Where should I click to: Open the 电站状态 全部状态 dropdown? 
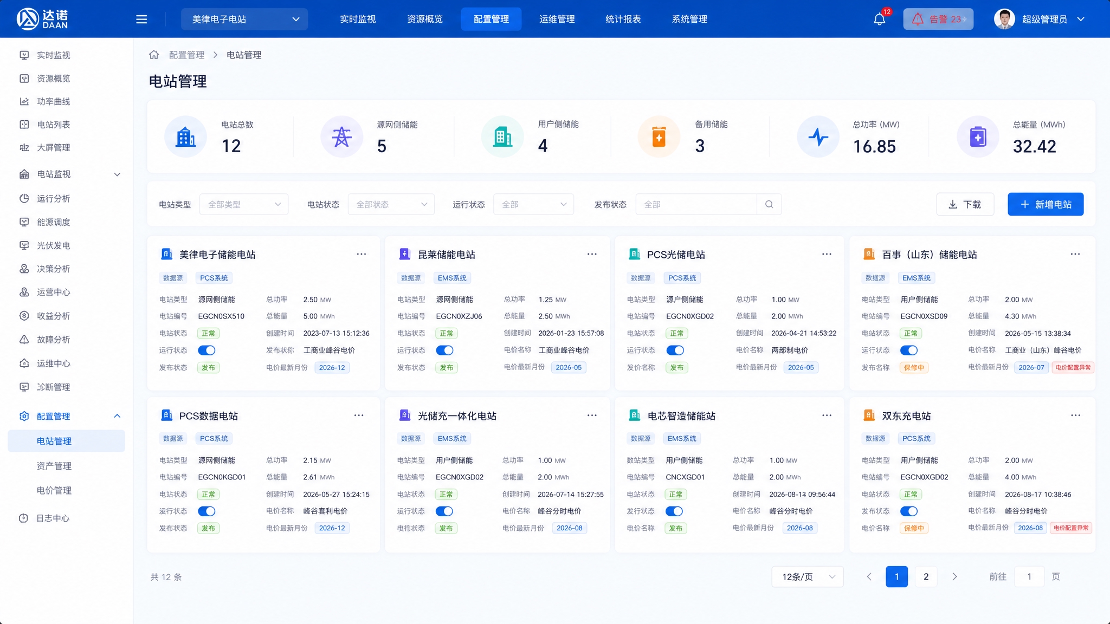(391, 204)
